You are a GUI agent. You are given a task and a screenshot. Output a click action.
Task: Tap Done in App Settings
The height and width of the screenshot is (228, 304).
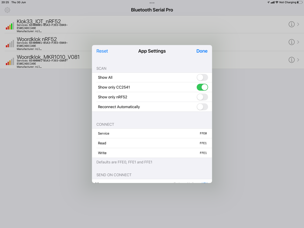(x=202, y=51)
